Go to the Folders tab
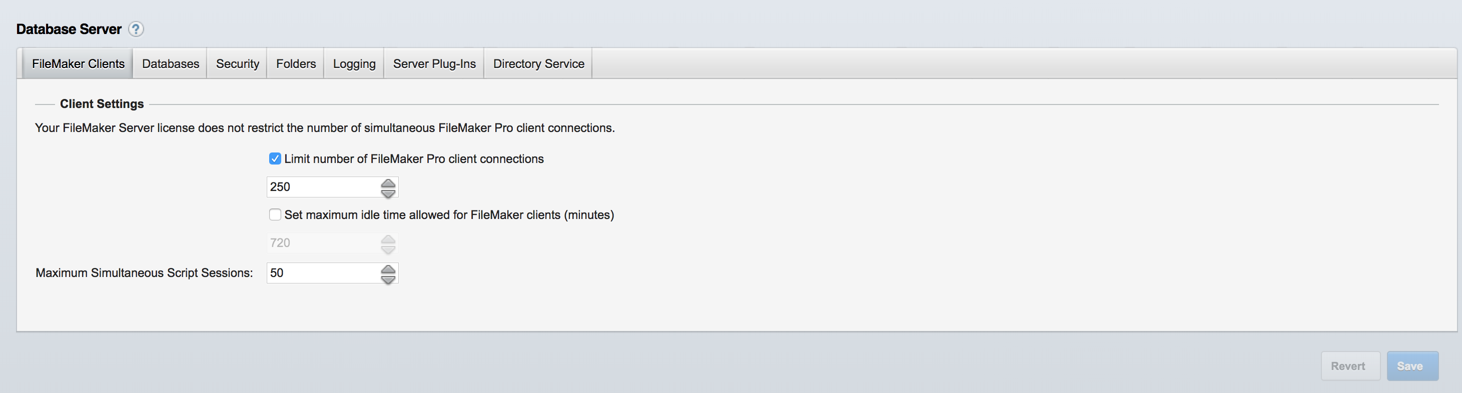Viewport: 1462px width, 393px height. click(x=296, y=63)
